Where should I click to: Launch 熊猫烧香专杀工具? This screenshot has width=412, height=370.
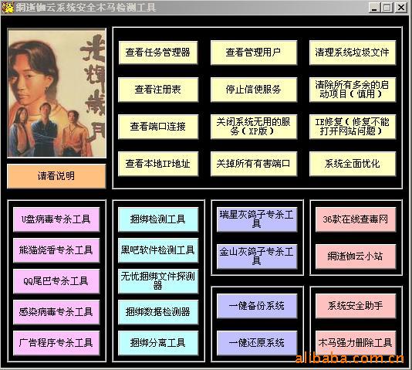56,250
